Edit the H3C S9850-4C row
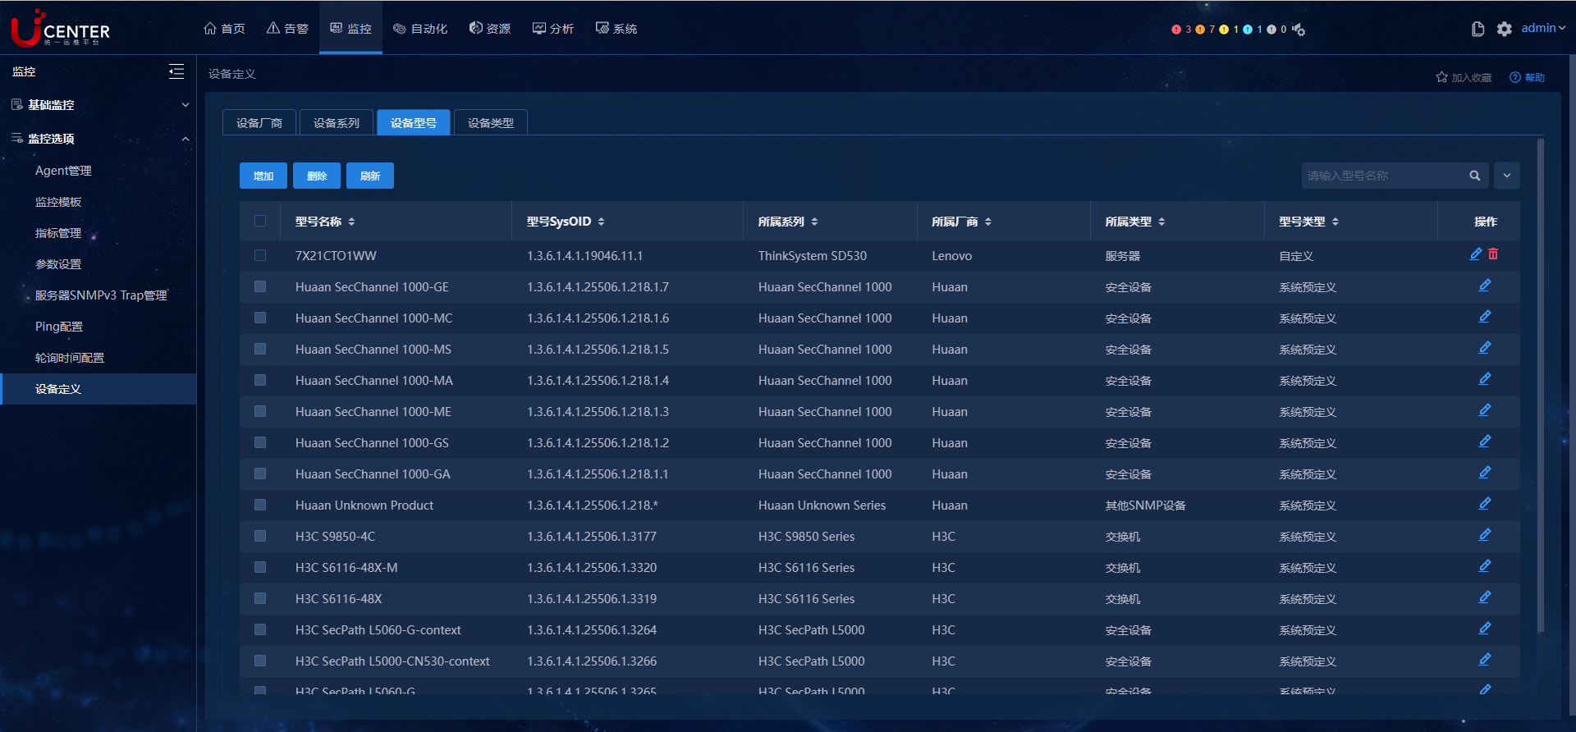The height and width of the screenshot is (732, 1576). (x=1485, y=535)
